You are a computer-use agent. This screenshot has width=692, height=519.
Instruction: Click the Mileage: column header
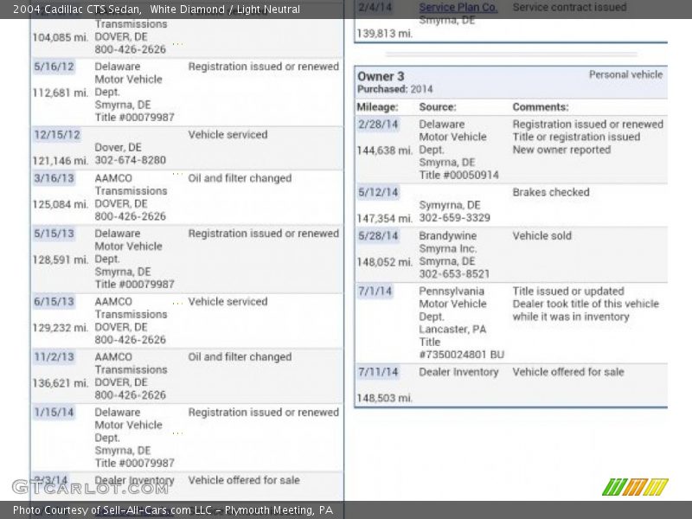coord(377,107)
